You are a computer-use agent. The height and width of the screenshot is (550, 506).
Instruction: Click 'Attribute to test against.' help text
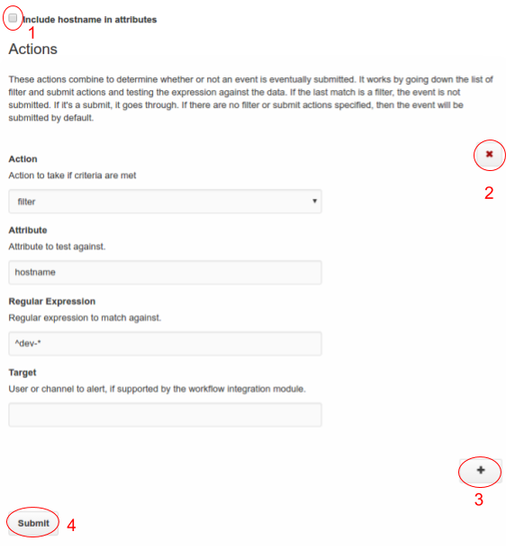tap(57, 247)
